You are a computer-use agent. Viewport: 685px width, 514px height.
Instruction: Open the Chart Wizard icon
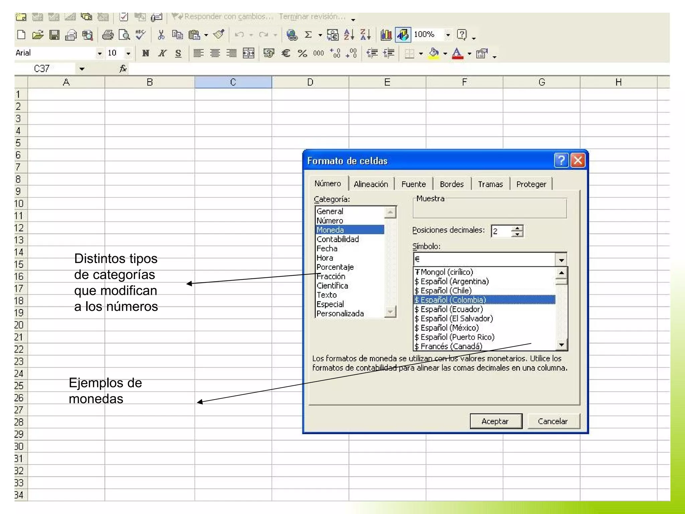(386, 35)
